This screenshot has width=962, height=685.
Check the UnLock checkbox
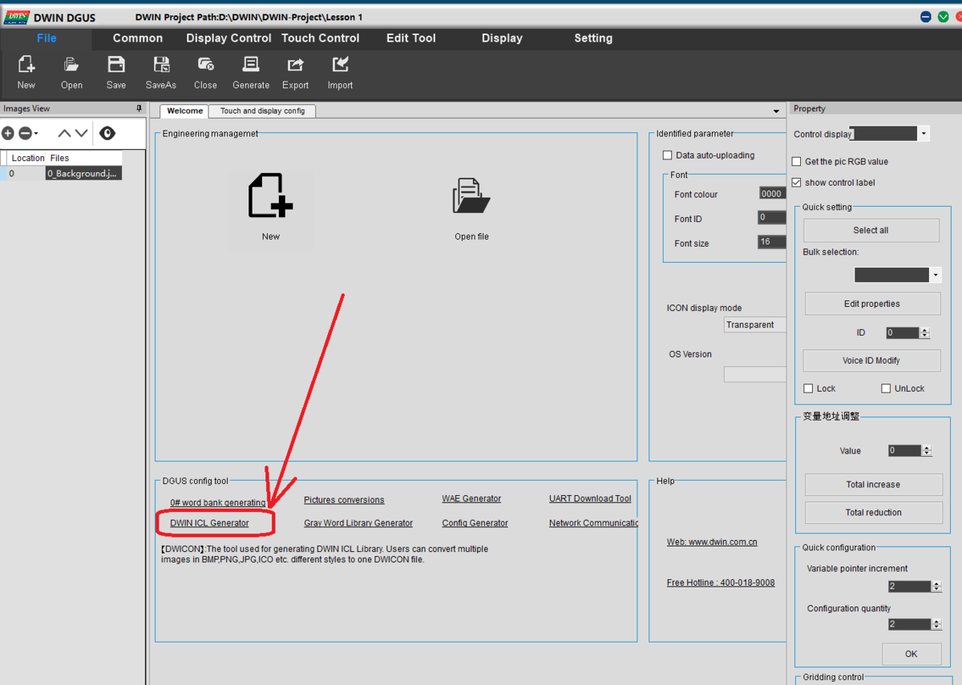(886, 389)
